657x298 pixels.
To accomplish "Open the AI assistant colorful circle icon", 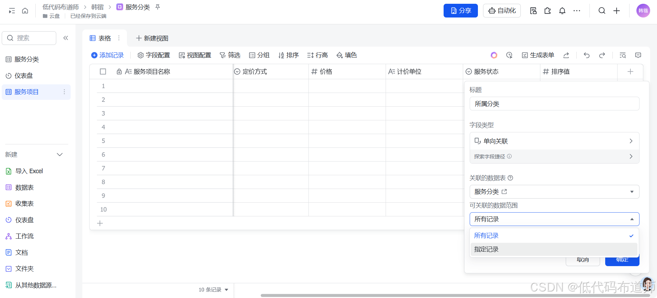I will 494,55.
